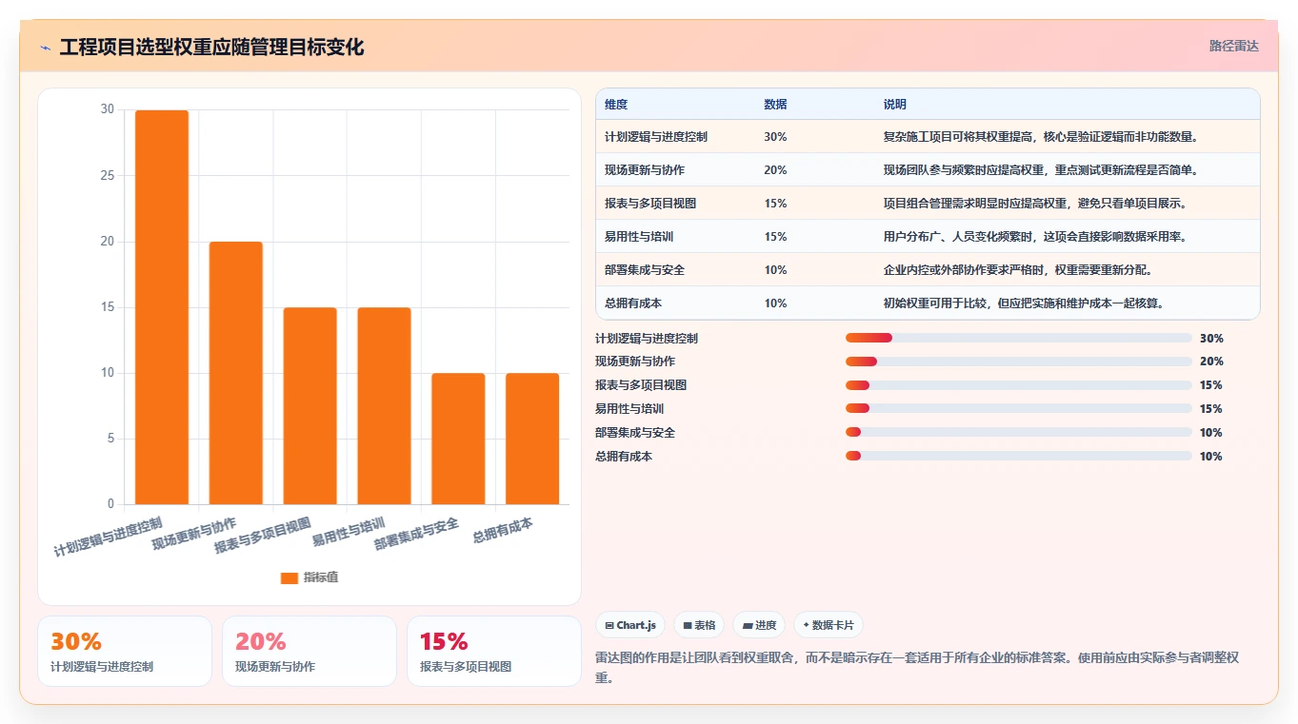This screenshot has width=1298, height=724.
Task: Click the Chart.js tag
Action: pos(630,625)
